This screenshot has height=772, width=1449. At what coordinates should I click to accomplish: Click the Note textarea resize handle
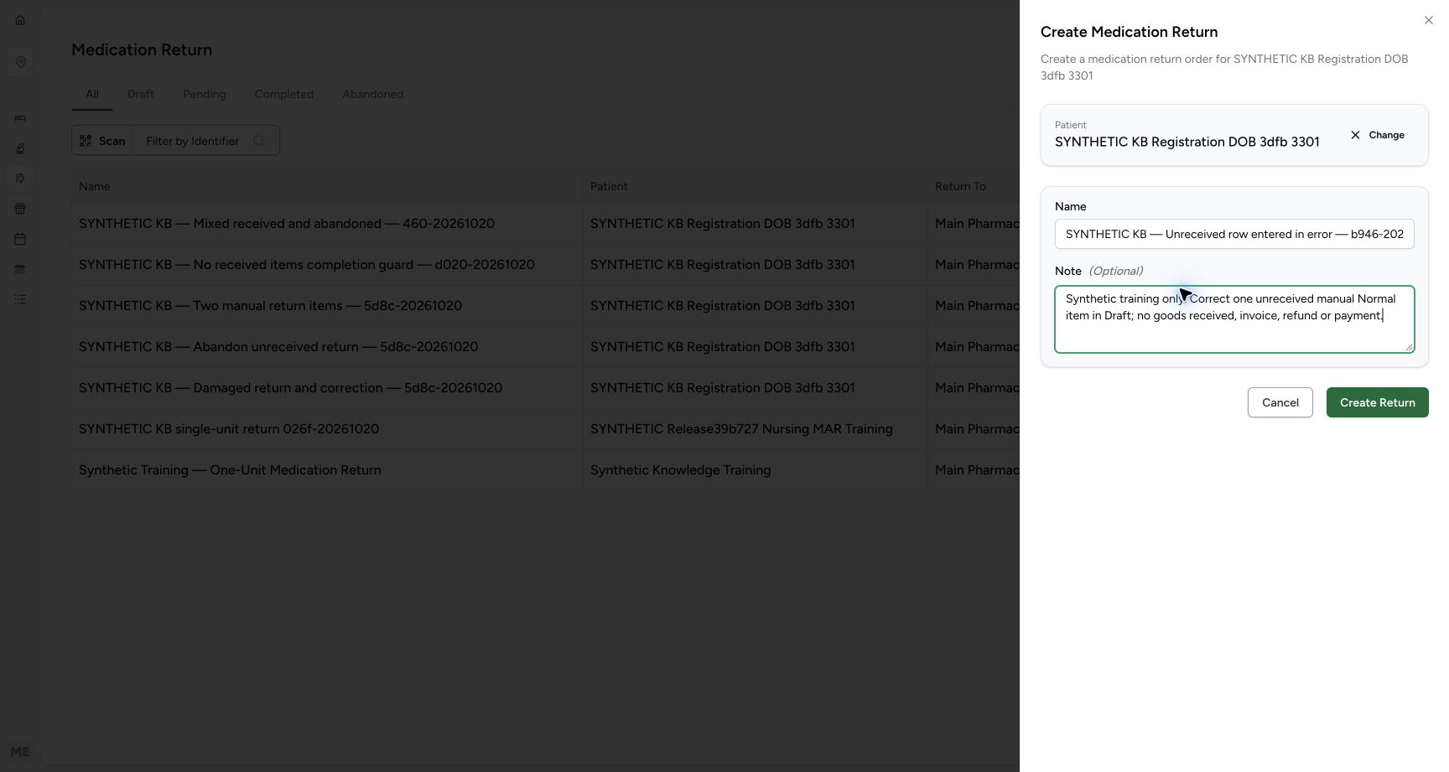point(1409,347)
